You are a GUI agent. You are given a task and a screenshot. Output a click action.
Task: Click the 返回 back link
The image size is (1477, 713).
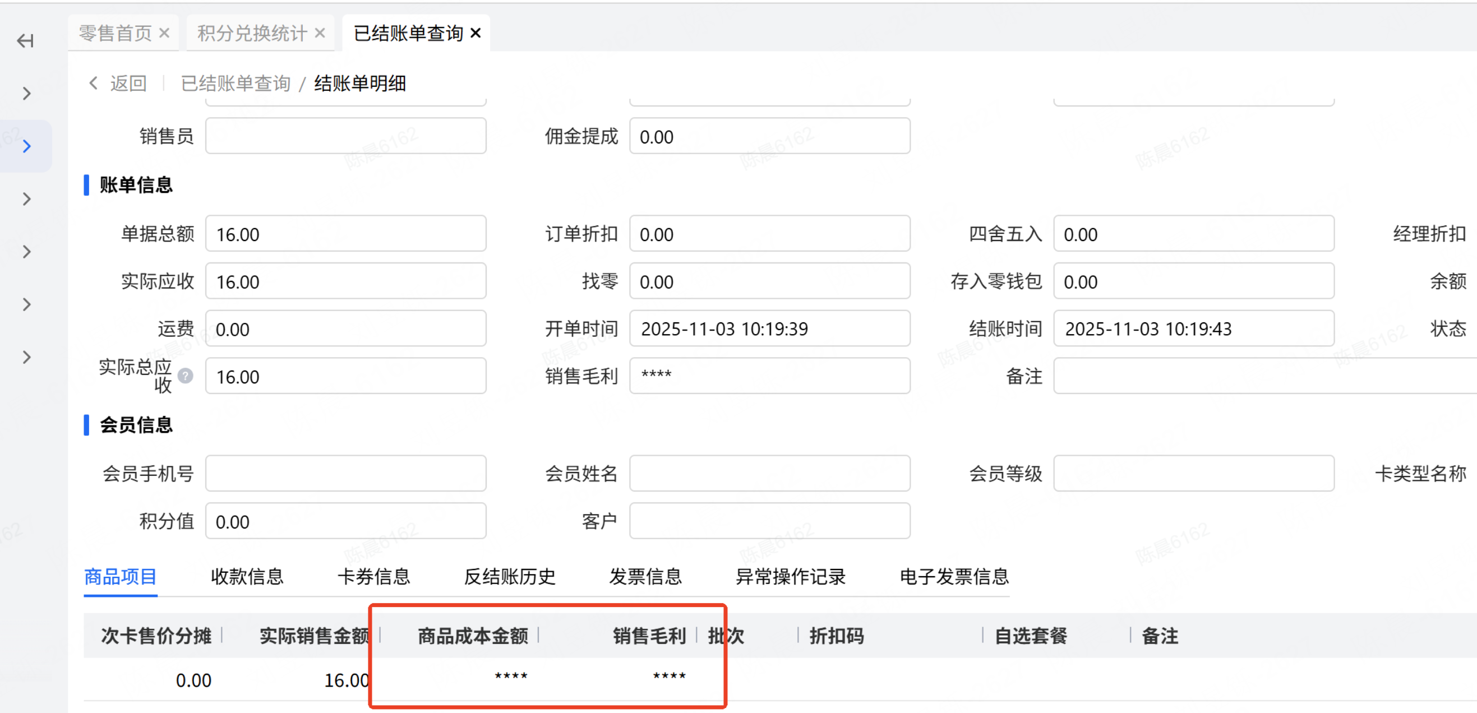tap(128, 83)
